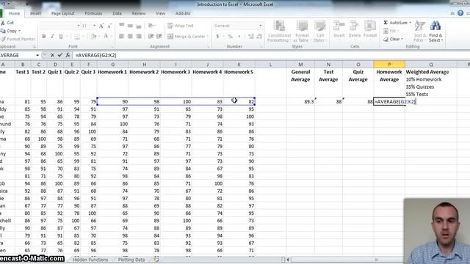Click the Excel Help question mark
Image resolution: width=470 pixels, height=264 pixels.
pos(460,13)
